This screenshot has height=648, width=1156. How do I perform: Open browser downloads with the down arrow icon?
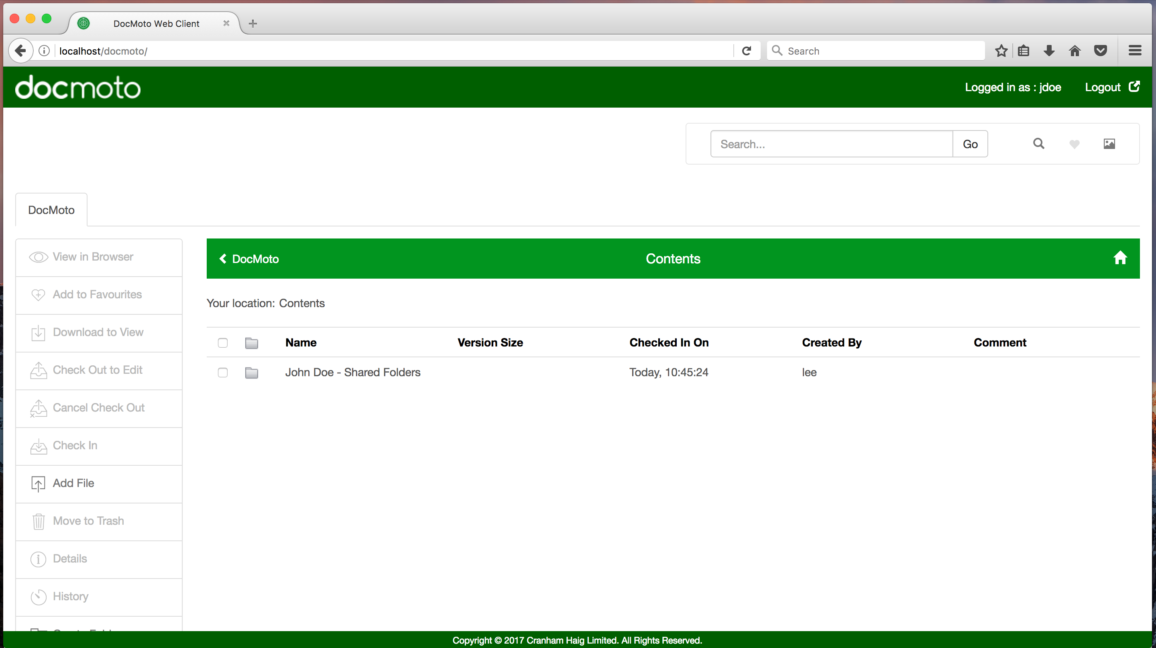point(1049,51)
